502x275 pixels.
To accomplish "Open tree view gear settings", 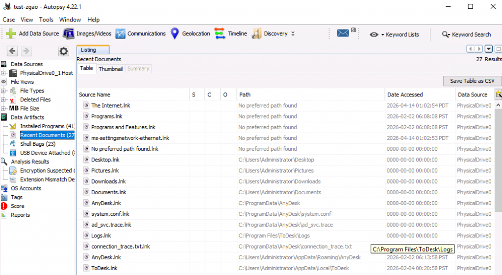I will pyautogui.click(x=63, y=51).
